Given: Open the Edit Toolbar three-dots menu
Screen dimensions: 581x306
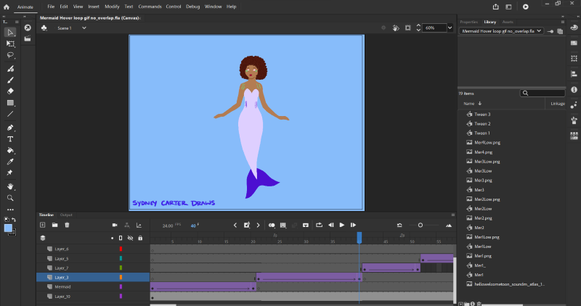Looking at the screenshot, I should coord(10,210).
